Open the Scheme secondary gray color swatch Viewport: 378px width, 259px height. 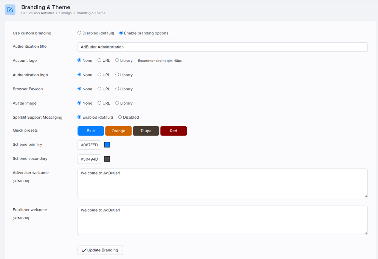click(107, 159)
